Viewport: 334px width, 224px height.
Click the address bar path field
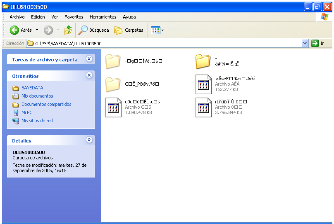tap(165, 43)
